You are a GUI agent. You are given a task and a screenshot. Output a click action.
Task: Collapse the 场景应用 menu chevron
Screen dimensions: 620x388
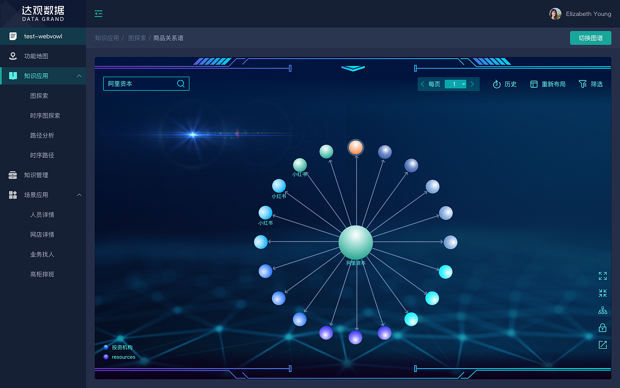(79, 195)
